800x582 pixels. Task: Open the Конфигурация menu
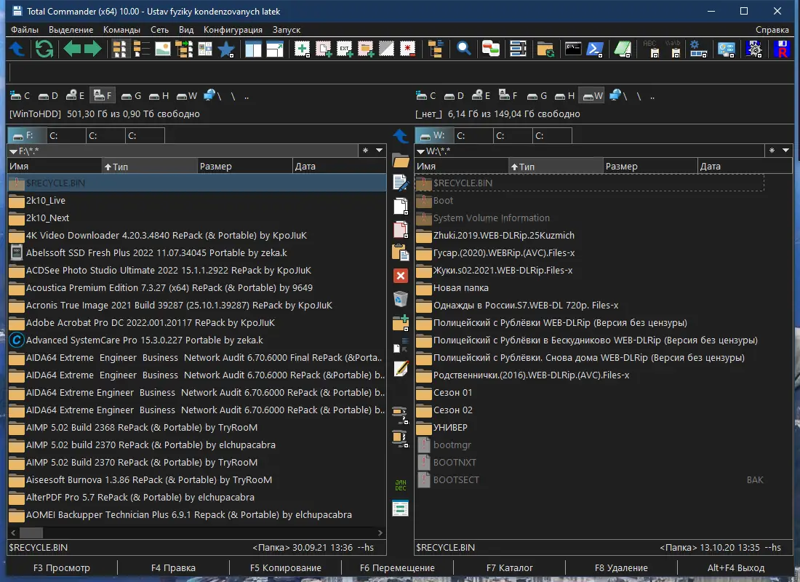233,30
